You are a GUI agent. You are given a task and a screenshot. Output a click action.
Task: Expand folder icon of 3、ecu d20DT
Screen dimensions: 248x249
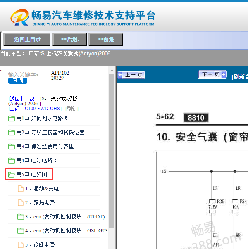click(x=21, y=217)
